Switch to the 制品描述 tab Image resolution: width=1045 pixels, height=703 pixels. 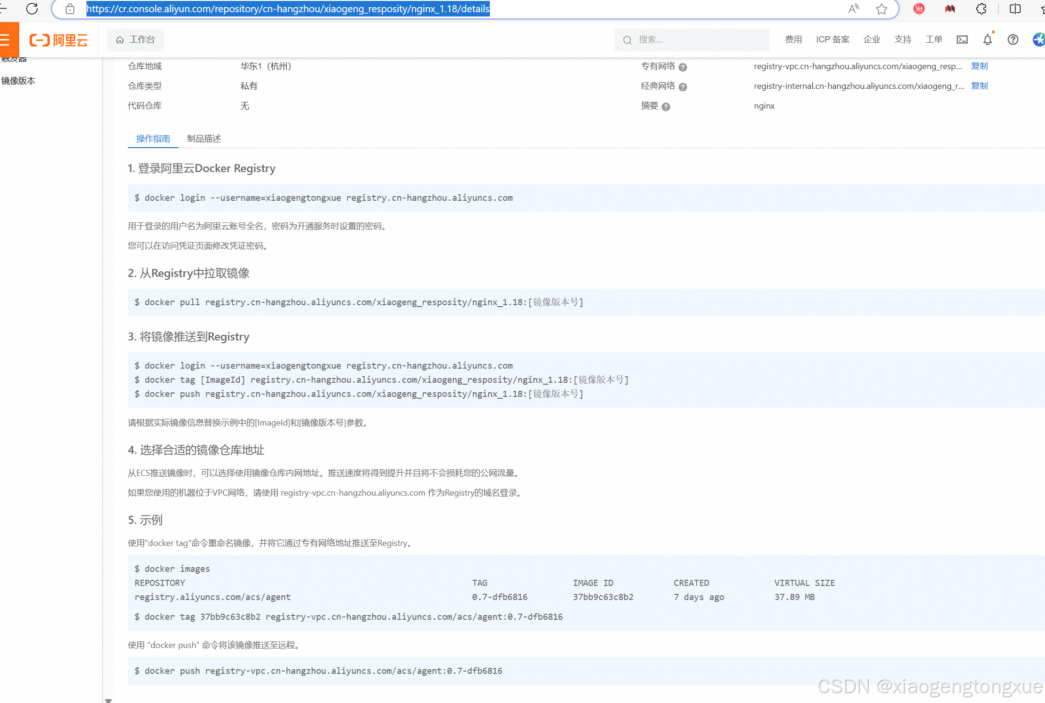point(204,139)
